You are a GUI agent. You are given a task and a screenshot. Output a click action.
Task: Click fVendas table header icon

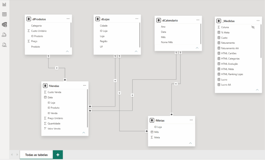pyautogui.click(x=45, y=86)
